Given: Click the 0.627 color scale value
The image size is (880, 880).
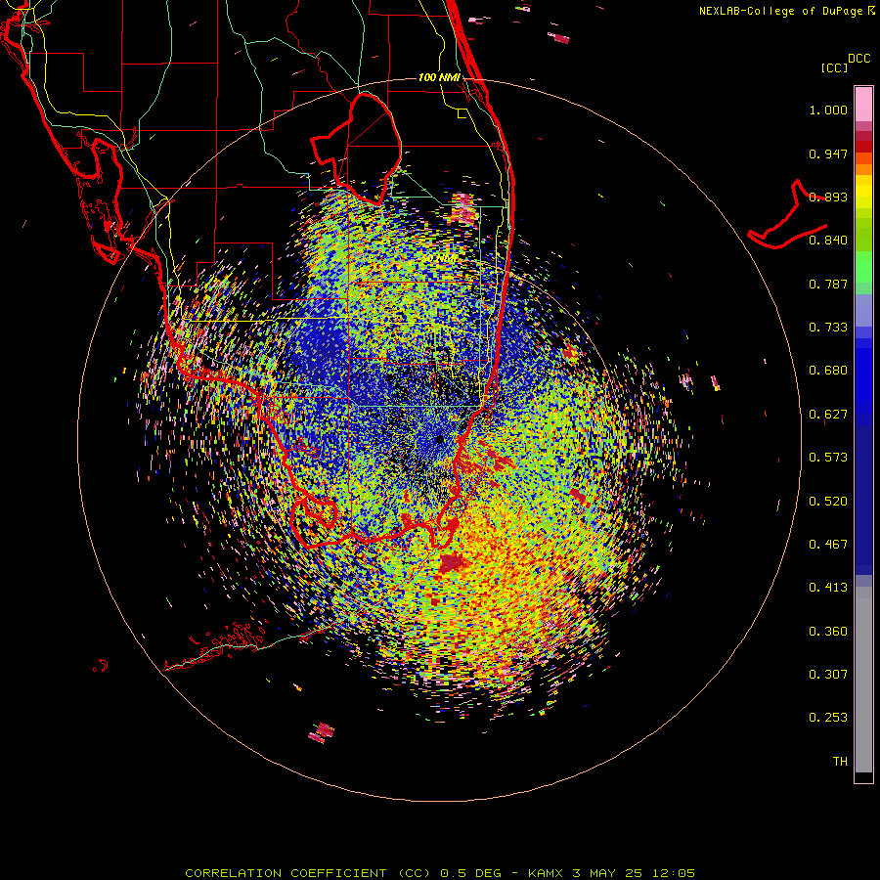Looking at the screenshot, I should click(x=828, y=415).
